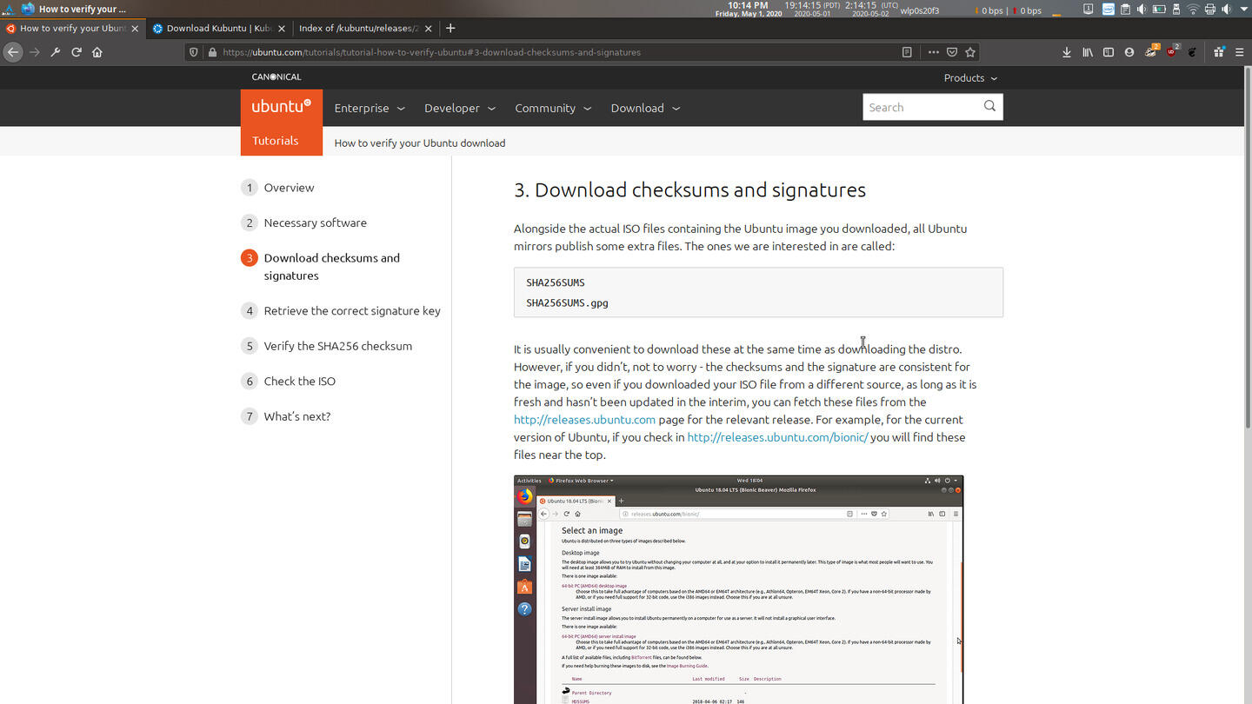
Task: Go to step 2 Necessary software
Action: pyautogui.click(x=315, y=222)
